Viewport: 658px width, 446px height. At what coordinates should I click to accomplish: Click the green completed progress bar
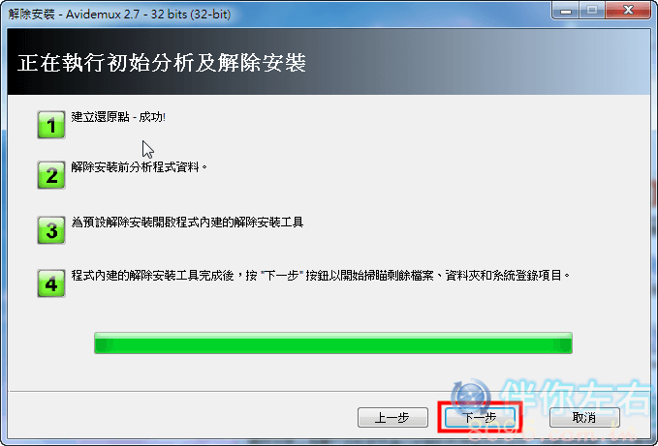tap(333, 343)
